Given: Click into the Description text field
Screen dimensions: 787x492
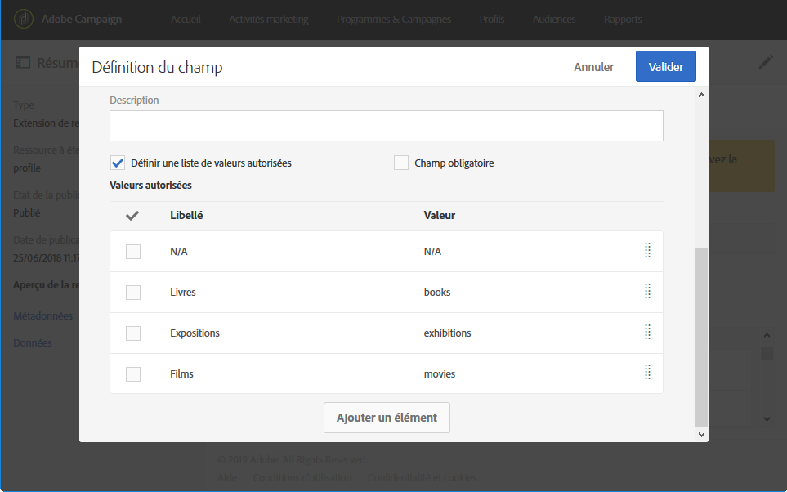Looking at the screenshot, I should [x=386, y=126].
